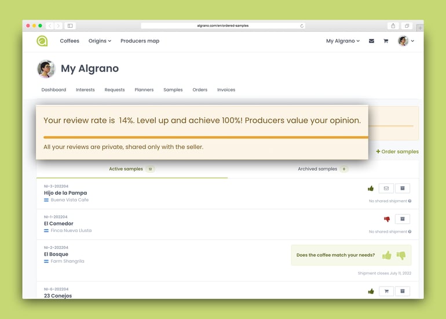Open the shopping cart icon in header
Screen dimensions: 446x319
tap(386, 41)
